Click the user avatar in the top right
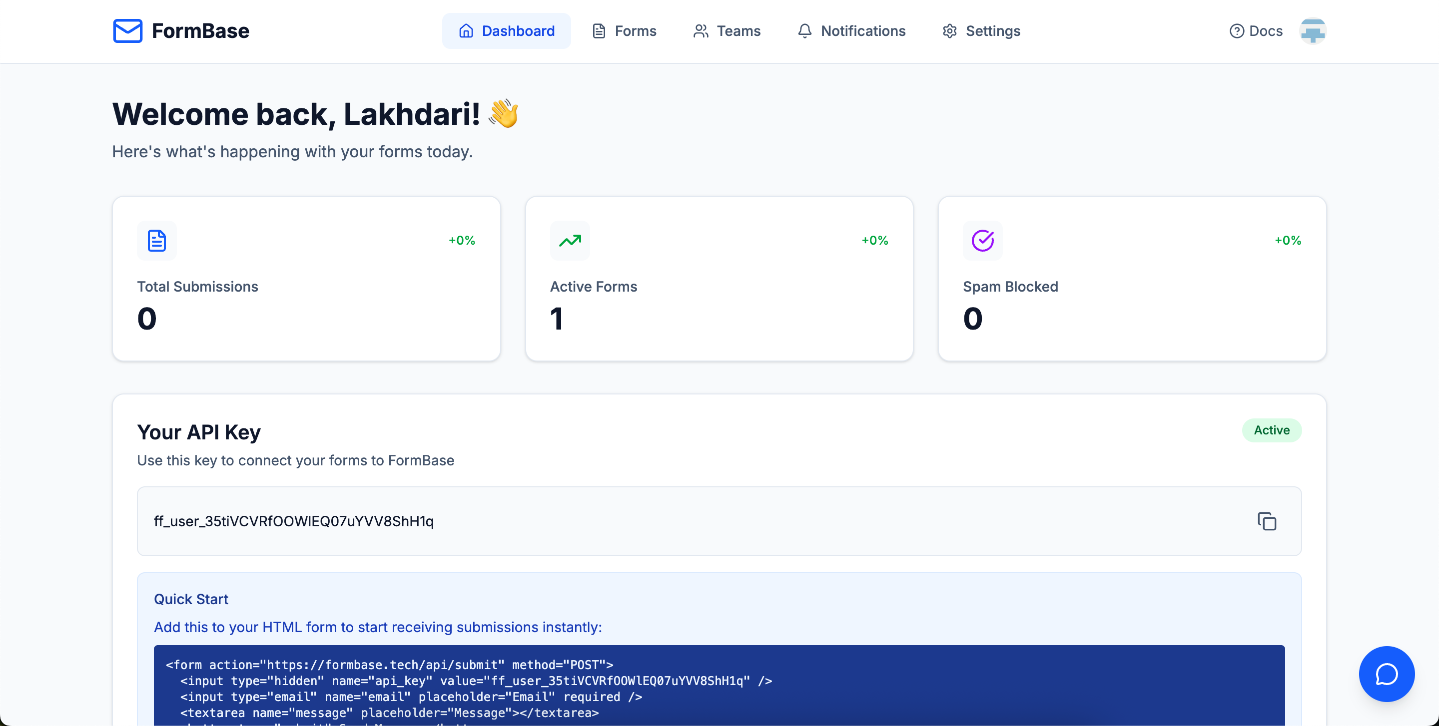Screen dimensions: 1439x726 1313,30
